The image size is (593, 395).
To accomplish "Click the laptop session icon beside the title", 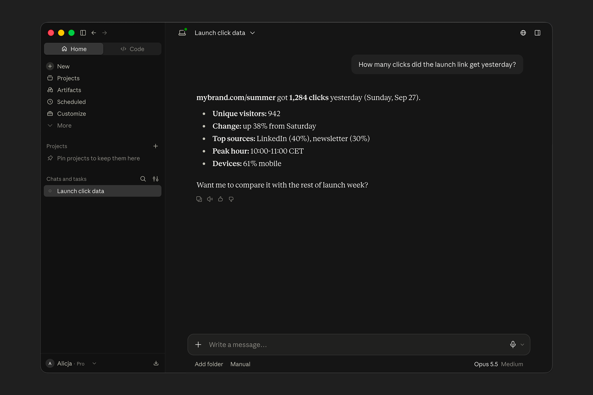I will (182, 32).
